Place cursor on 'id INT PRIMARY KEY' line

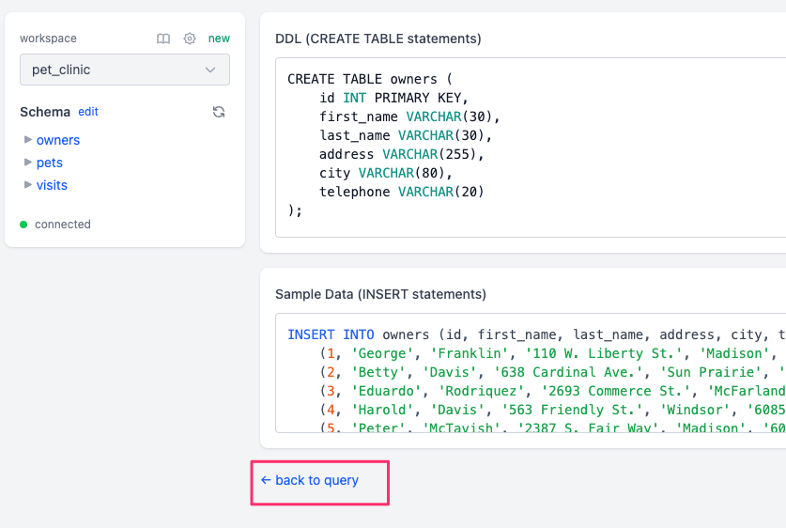click(x=393, y=98)
